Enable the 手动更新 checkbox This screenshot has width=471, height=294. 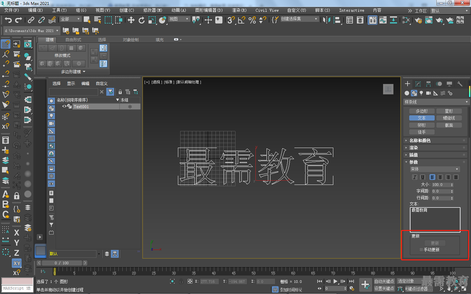421,250
